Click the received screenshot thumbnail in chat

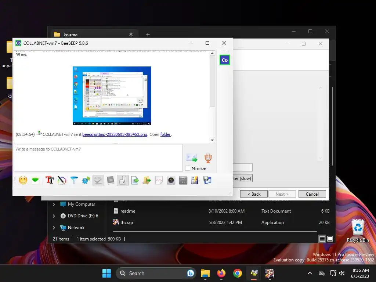(112, 96)
